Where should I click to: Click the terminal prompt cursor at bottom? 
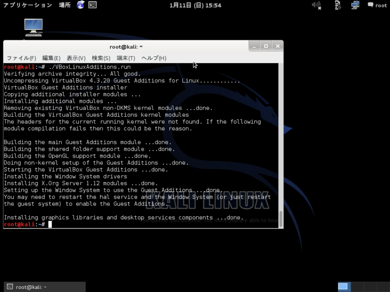(x=50, y=224)
